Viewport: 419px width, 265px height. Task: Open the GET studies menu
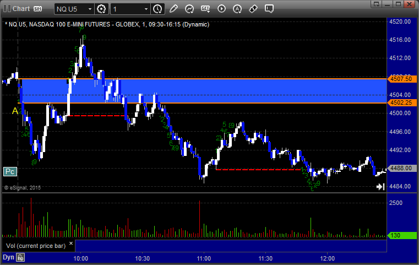coord(205,9)
